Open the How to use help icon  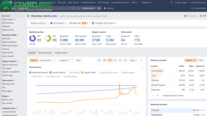pos(185,16)
